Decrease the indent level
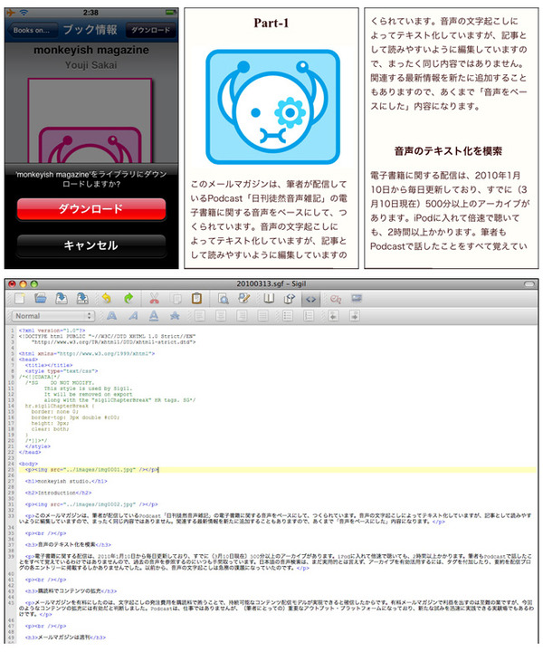543x652 pixels. [333, 316]
